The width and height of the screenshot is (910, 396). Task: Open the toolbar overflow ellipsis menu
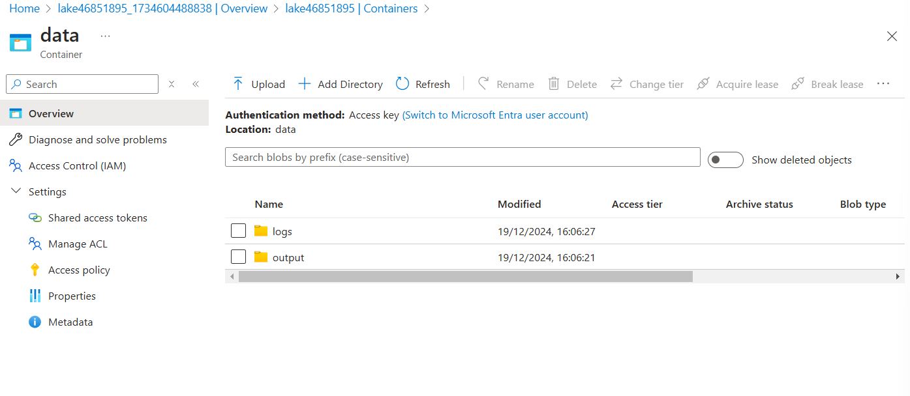pyautogui.click(x=883, y=84)
